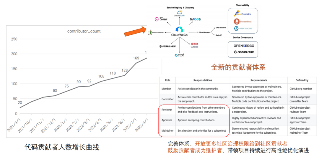Click the Polaris Mesh logo under Service Governance
This screenshot has width=319, height=159.
point(244,52)
